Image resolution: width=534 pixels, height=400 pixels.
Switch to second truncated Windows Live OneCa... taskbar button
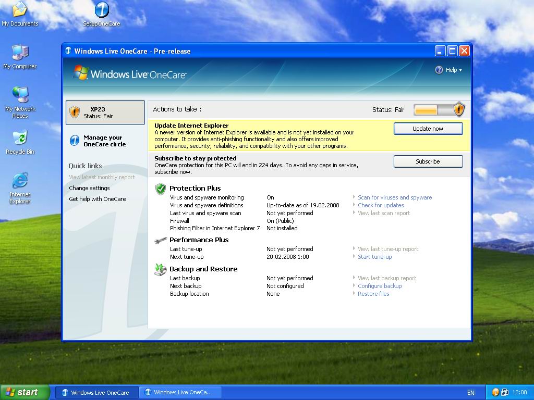pos(180,392)
